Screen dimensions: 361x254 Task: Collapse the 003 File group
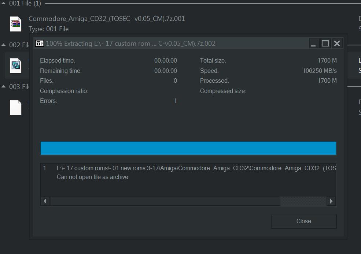tap(3, 86)
